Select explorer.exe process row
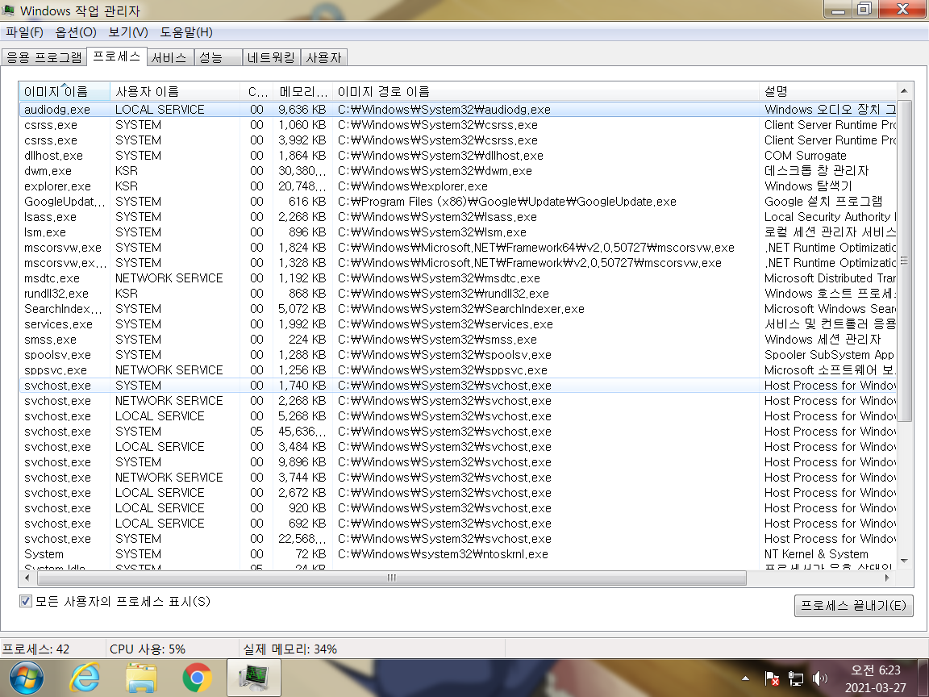The height and width of the screenshot is (697, 929). pos(458,186)
